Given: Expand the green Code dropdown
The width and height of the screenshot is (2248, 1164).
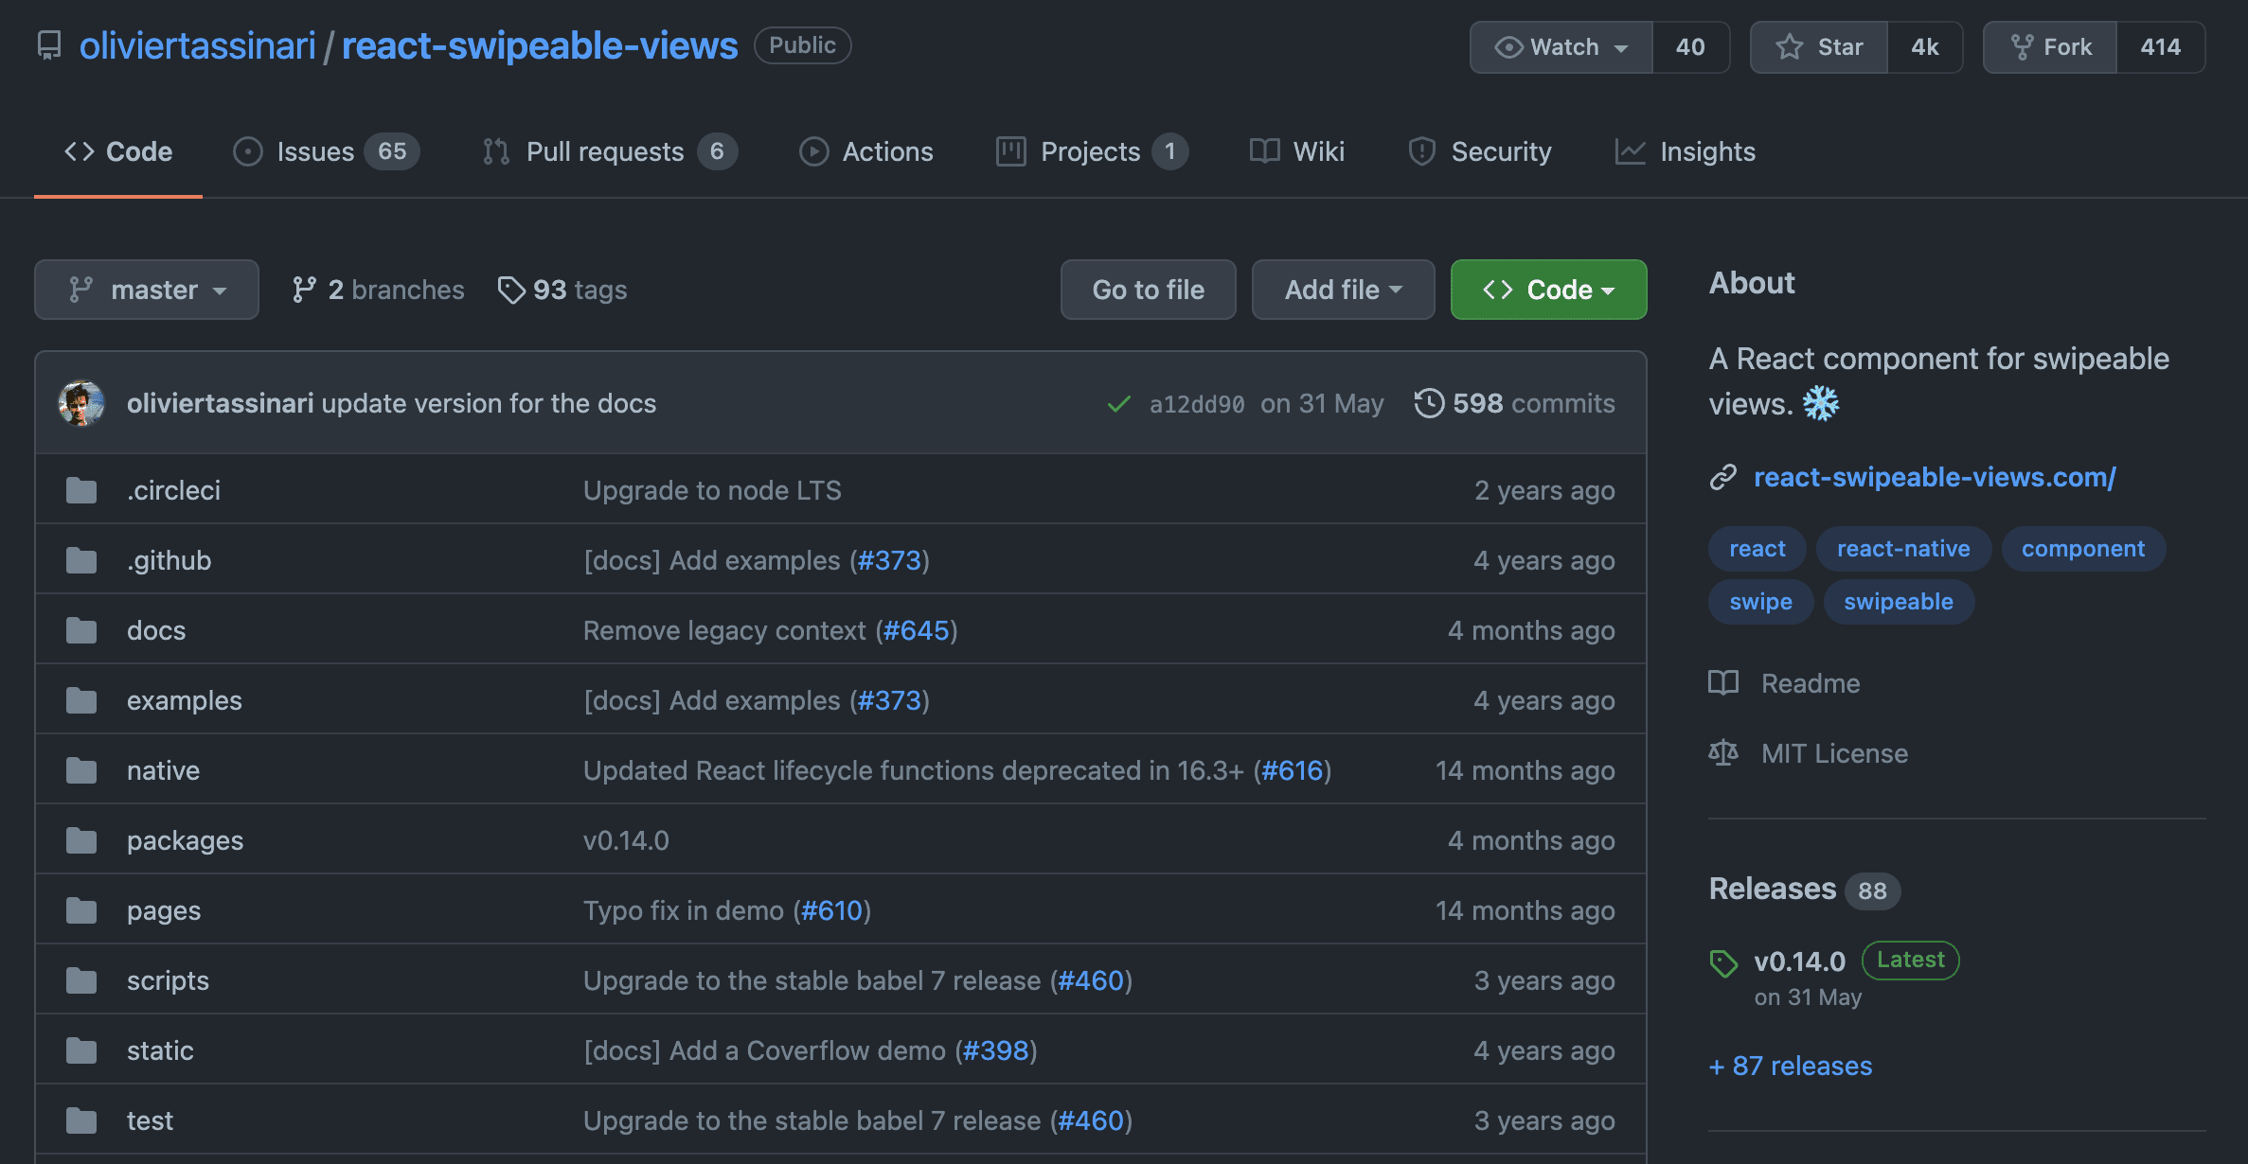Looking at the screenshot, I should click(x=1547, y=290).
